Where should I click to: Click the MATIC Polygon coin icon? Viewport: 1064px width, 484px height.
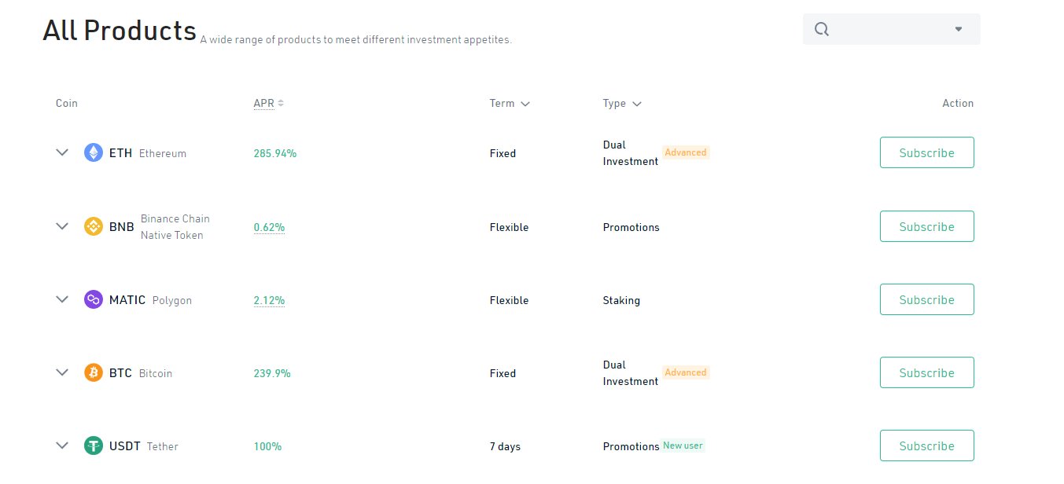[x=94, y=300]
